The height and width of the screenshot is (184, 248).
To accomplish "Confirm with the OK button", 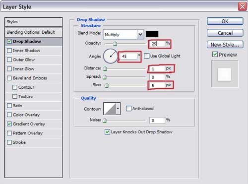I will click(225, 21).
